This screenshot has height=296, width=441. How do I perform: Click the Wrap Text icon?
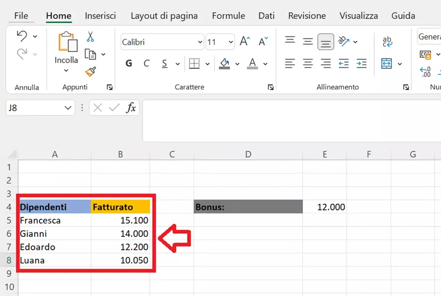pyautogui.click(x=388, y=42)
